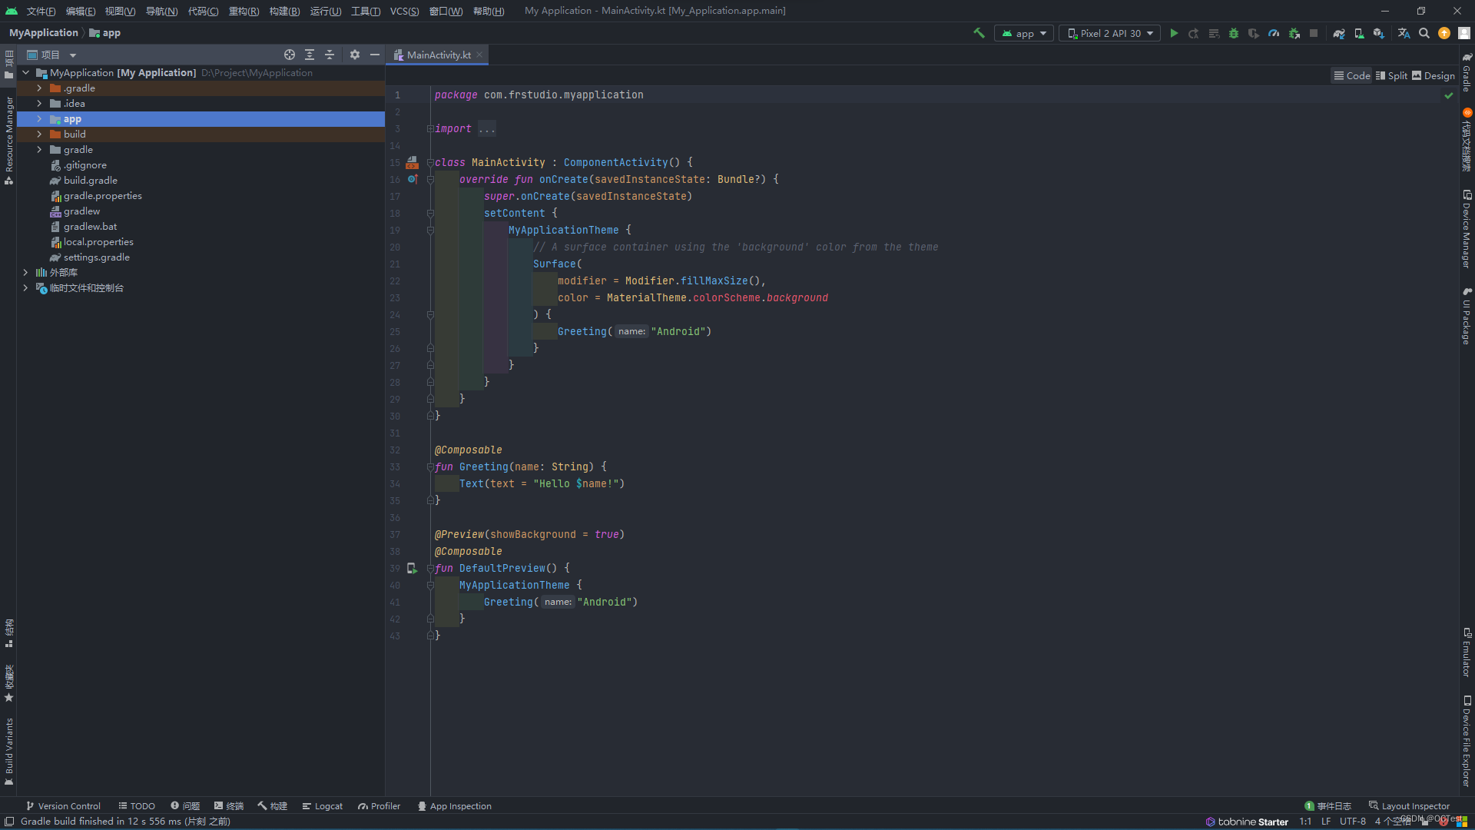Open Version Control tool window
The image size is (1475, 830).
tap(63, 806)
